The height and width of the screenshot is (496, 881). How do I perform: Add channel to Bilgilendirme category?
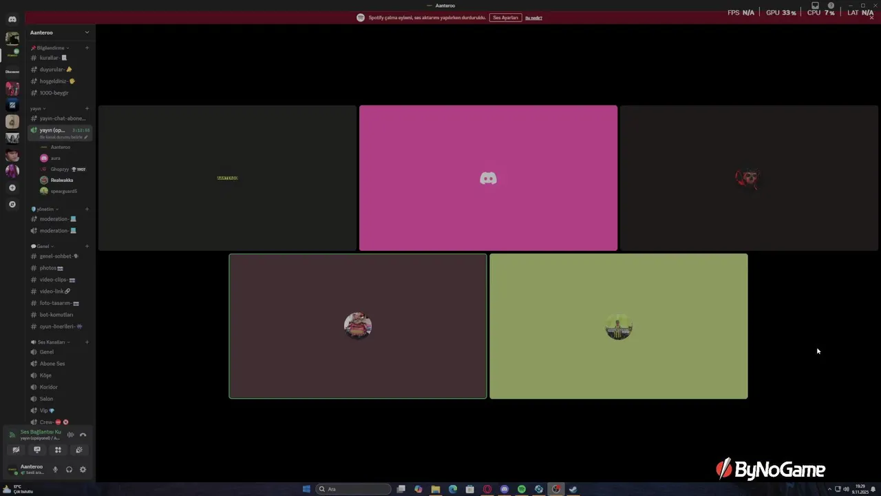point(87,48)
